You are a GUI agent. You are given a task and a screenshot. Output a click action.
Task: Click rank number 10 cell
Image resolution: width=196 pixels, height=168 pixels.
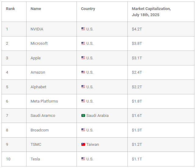click(x=14, y=159)
